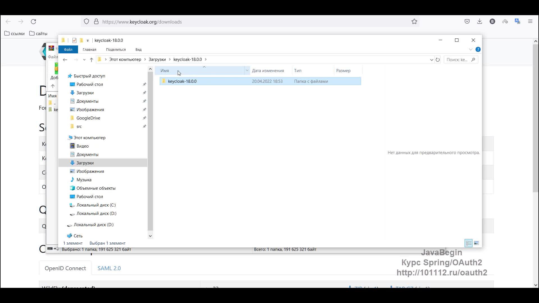Open the ссылки bookmarks folder

(15, 33)
